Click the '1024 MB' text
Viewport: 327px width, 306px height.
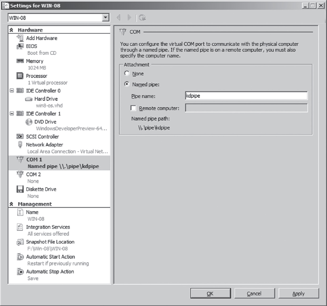pyautogui.click(x=37, y=68)
